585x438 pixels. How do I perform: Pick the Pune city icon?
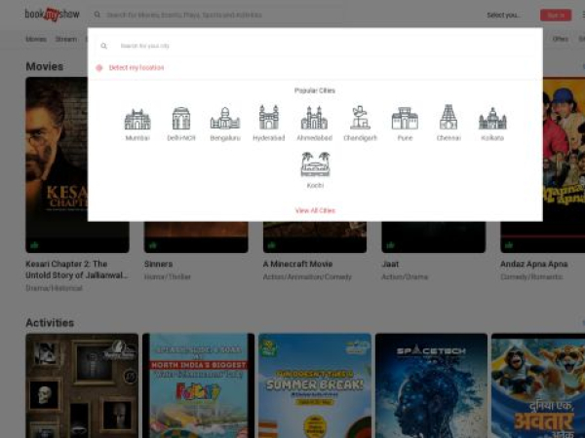point(405,118)
